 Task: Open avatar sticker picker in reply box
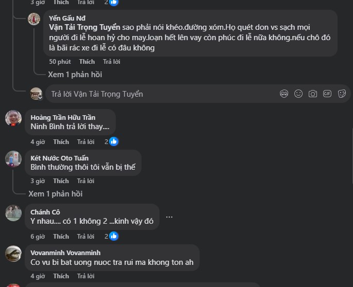[284, 94]
